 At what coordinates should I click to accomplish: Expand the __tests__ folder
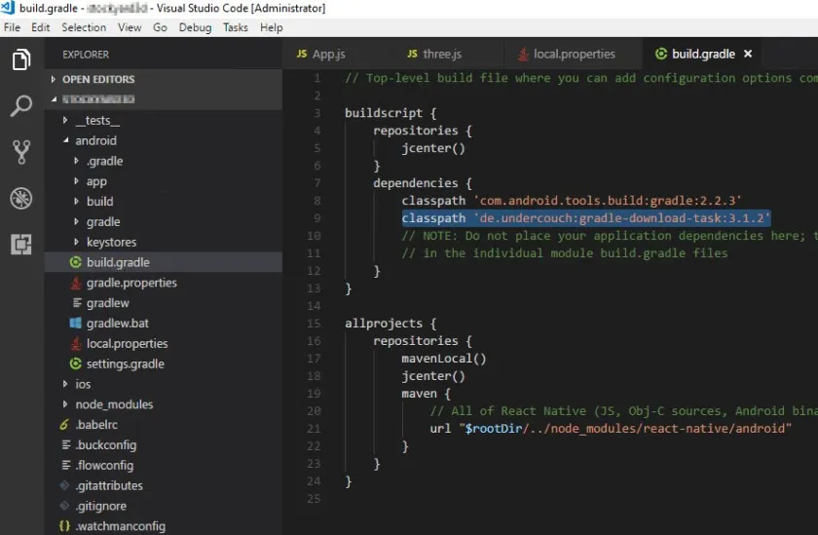(x=64, y=120)
